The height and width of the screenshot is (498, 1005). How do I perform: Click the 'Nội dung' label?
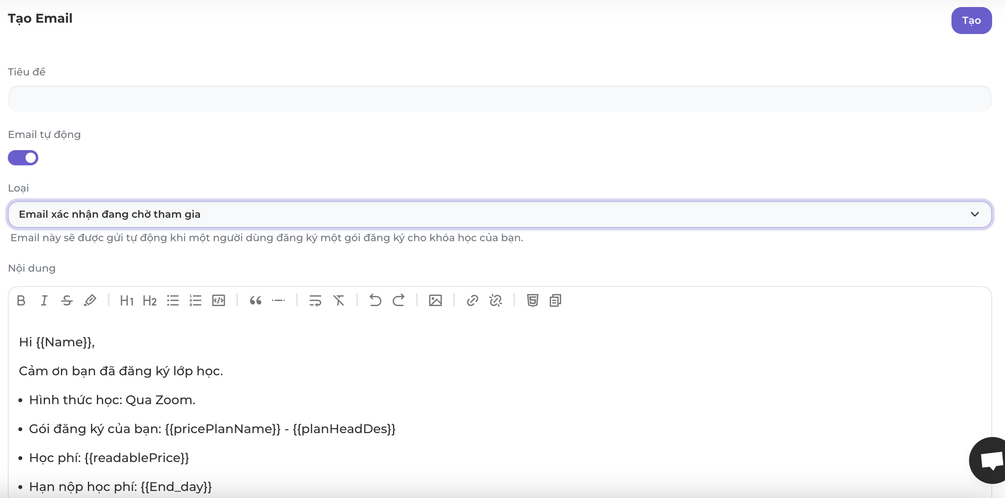[x=32, y=268]
